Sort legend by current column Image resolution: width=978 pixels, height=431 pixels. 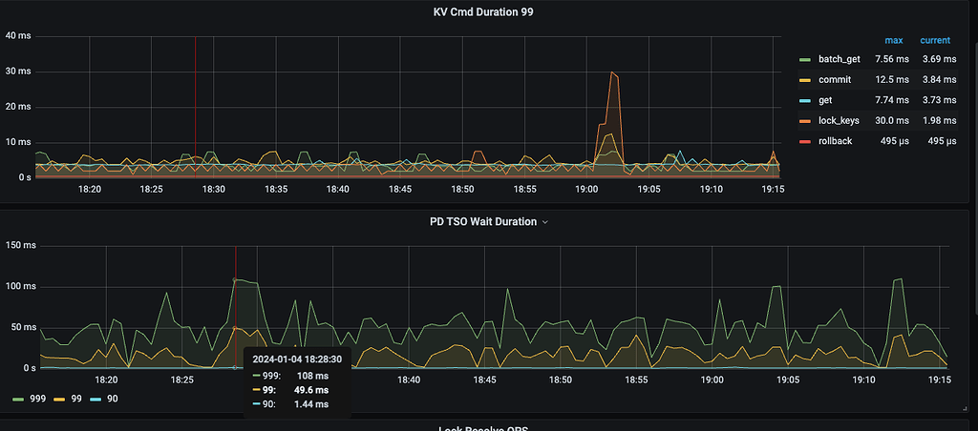935,40
